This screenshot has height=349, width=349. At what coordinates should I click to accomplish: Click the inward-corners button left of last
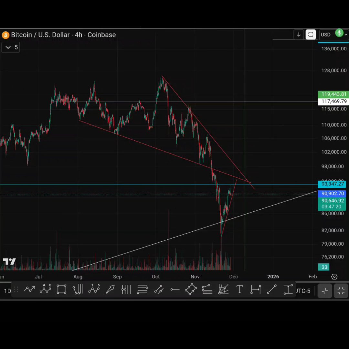coord(325,291)
